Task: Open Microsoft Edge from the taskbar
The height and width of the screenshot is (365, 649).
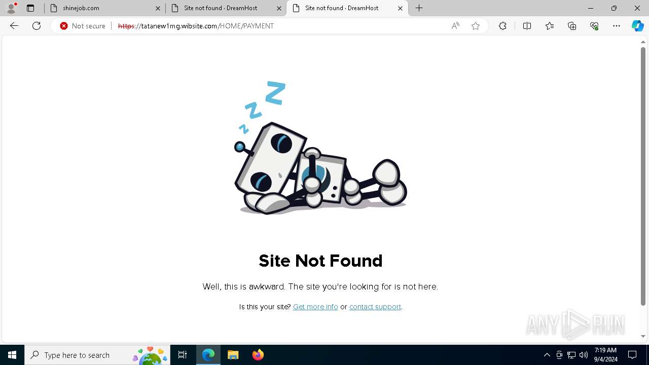Action: (208, 355)
